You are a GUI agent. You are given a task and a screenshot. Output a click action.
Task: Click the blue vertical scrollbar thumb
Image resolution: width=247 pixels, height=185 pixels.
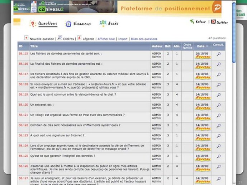(234, 32)
